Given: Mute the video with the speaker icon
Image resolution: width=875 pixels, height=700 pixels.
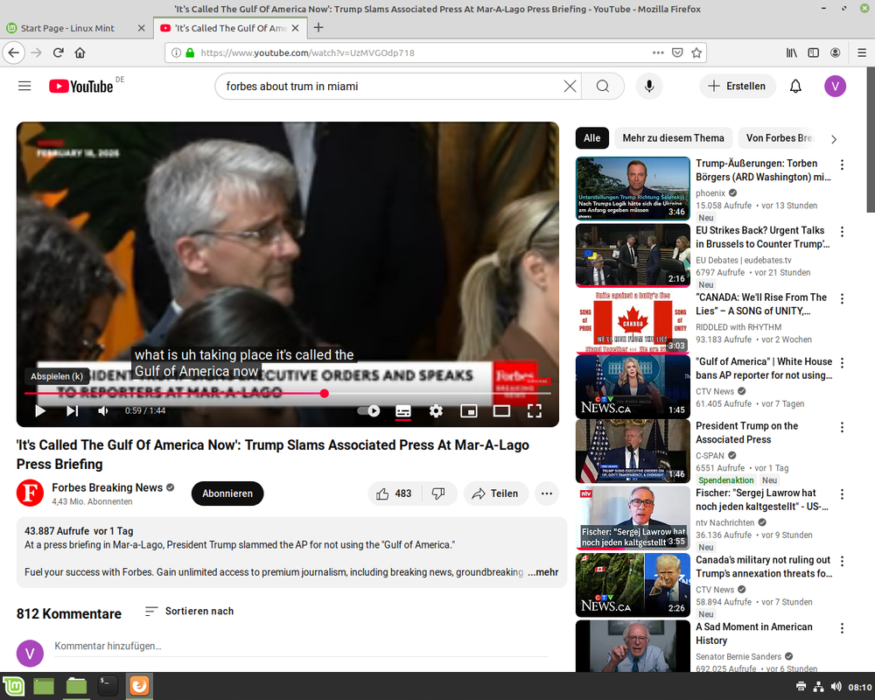Looking at the screenshot, I should pyautogui.click(x=103, y=411).
